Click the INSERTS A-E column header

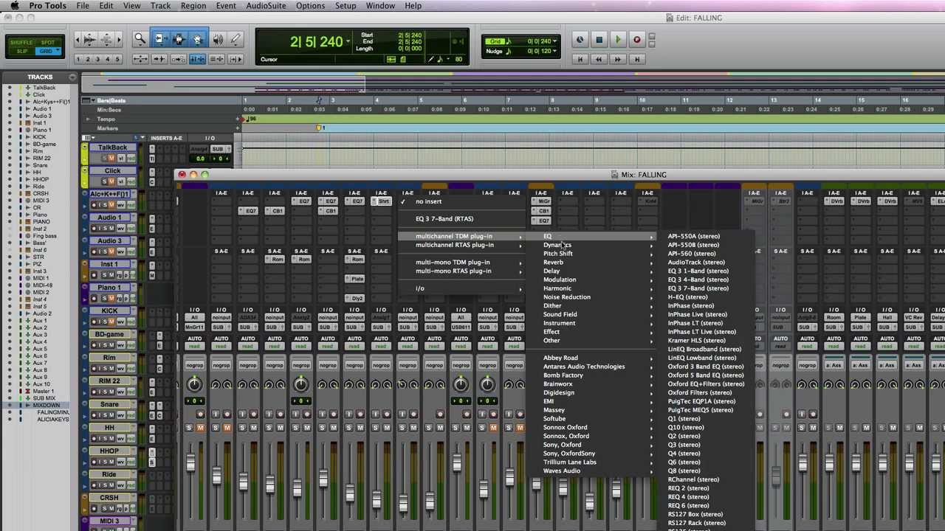(x=166, y=138)
